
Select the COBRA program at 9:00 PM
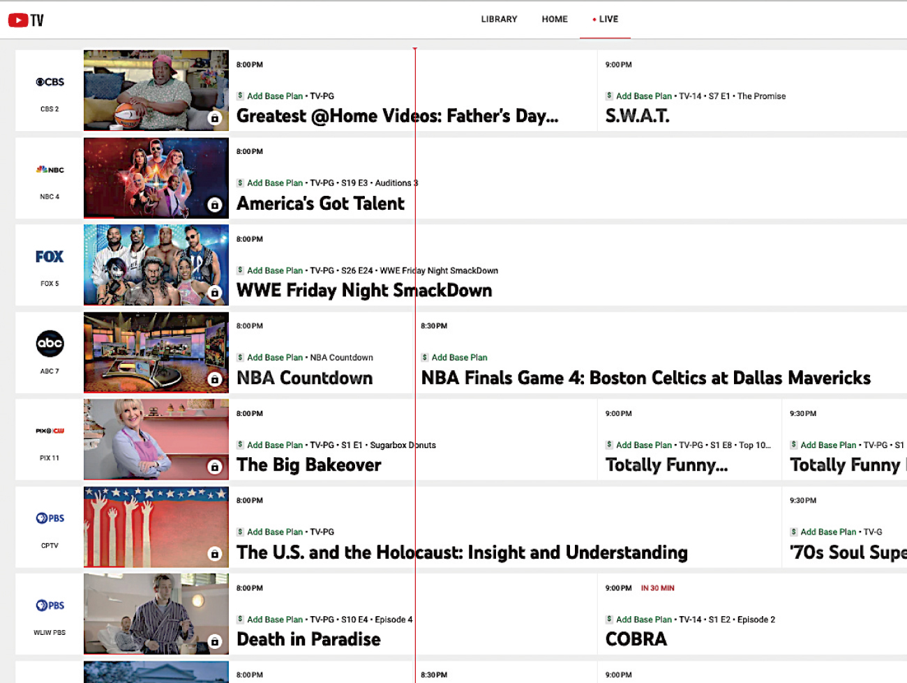(636, 639)
